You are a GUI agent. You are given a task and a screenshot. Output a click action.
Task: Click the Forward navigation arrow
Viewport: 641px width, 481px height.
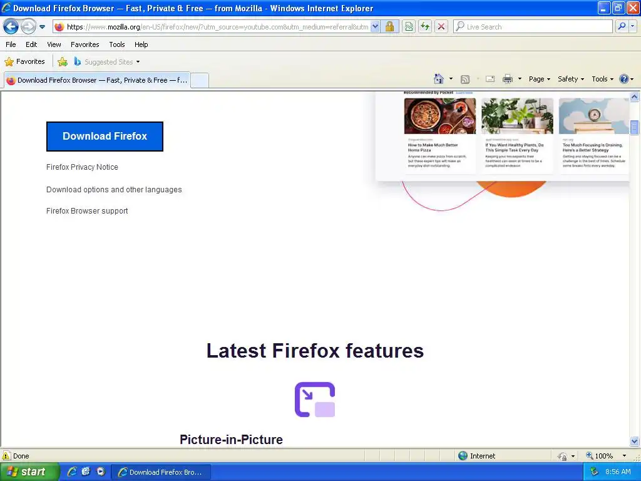pyautogui.click(x=28, y=27)
